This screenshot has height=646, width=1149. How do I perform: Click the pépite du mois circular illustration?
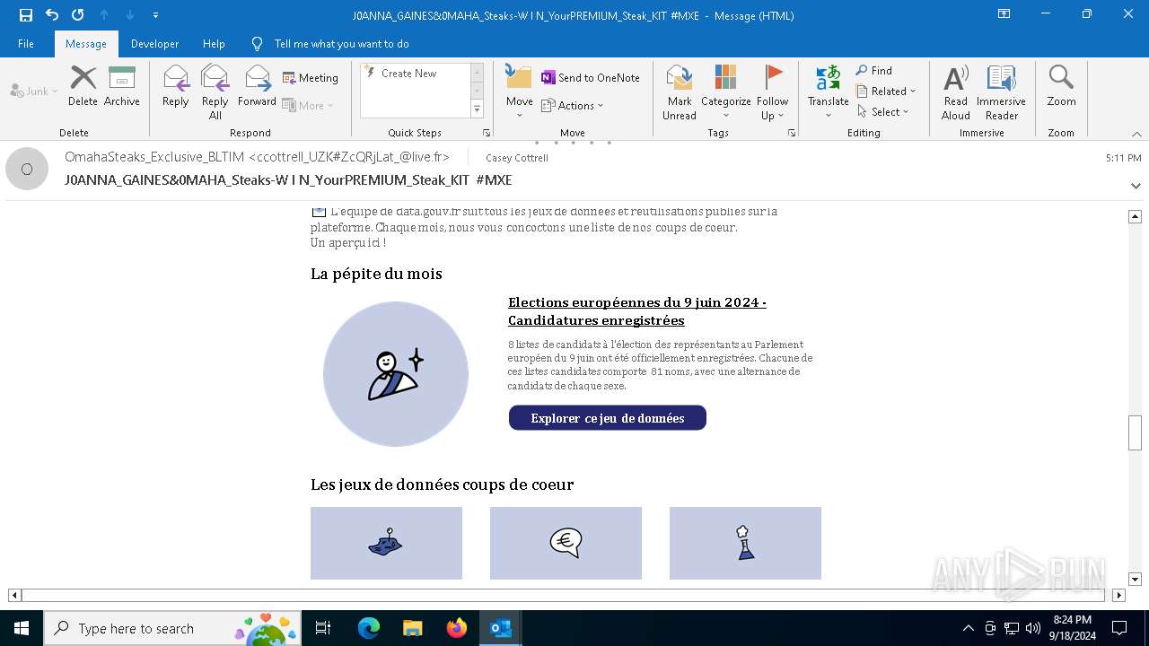point(396,374)
